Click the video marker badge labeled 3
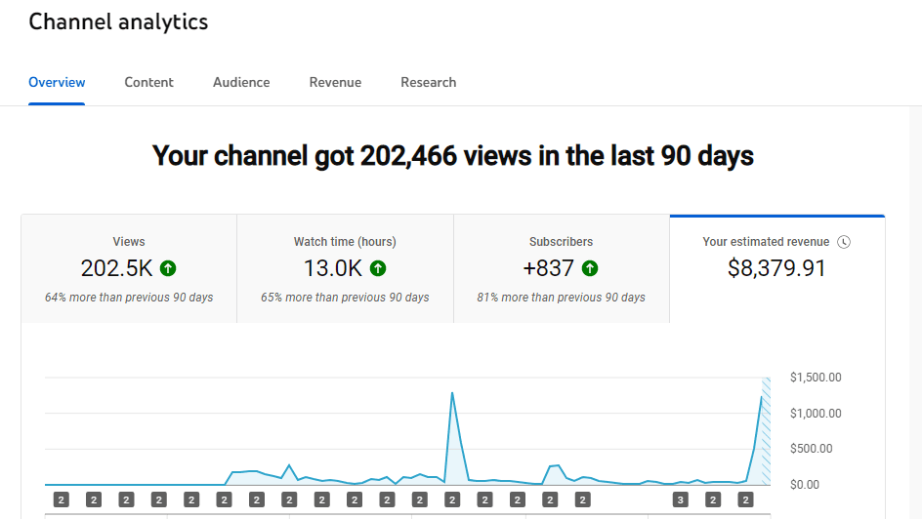 point(680,500)
